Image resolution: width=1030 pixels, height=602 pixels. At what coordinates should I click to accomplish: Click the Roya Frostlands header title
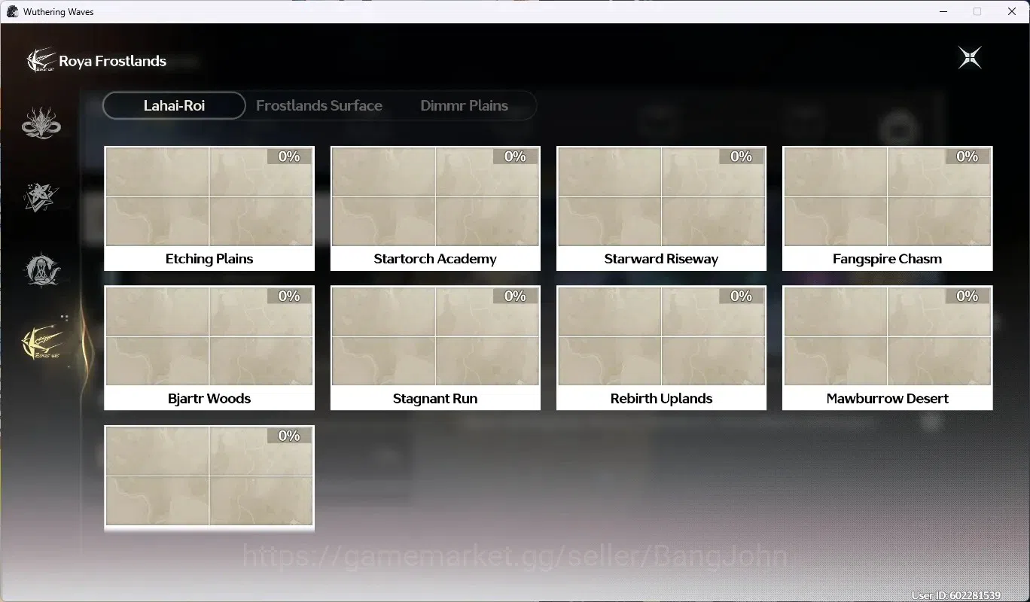coord(113,61)
